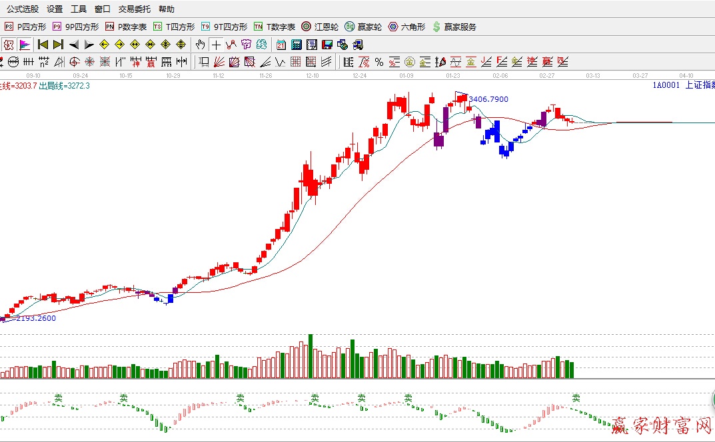Click the percent sign tool icon

point(379,62)
